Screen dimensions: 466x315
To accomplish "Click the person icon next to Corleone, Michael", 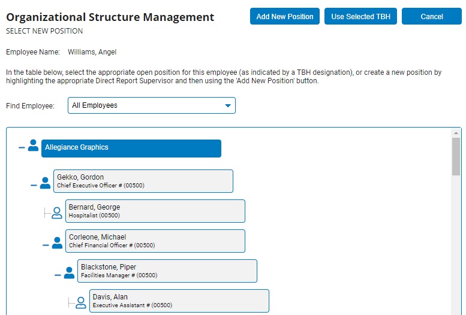I will click(57, 243).
